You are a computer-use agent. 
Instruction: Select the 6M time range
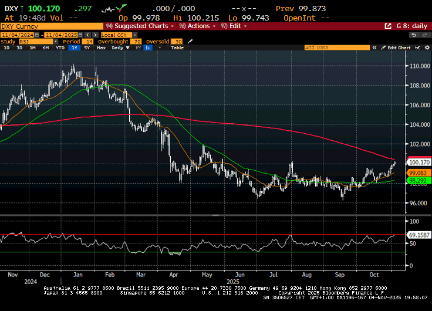pyautogui.click(x=46, y=48)
